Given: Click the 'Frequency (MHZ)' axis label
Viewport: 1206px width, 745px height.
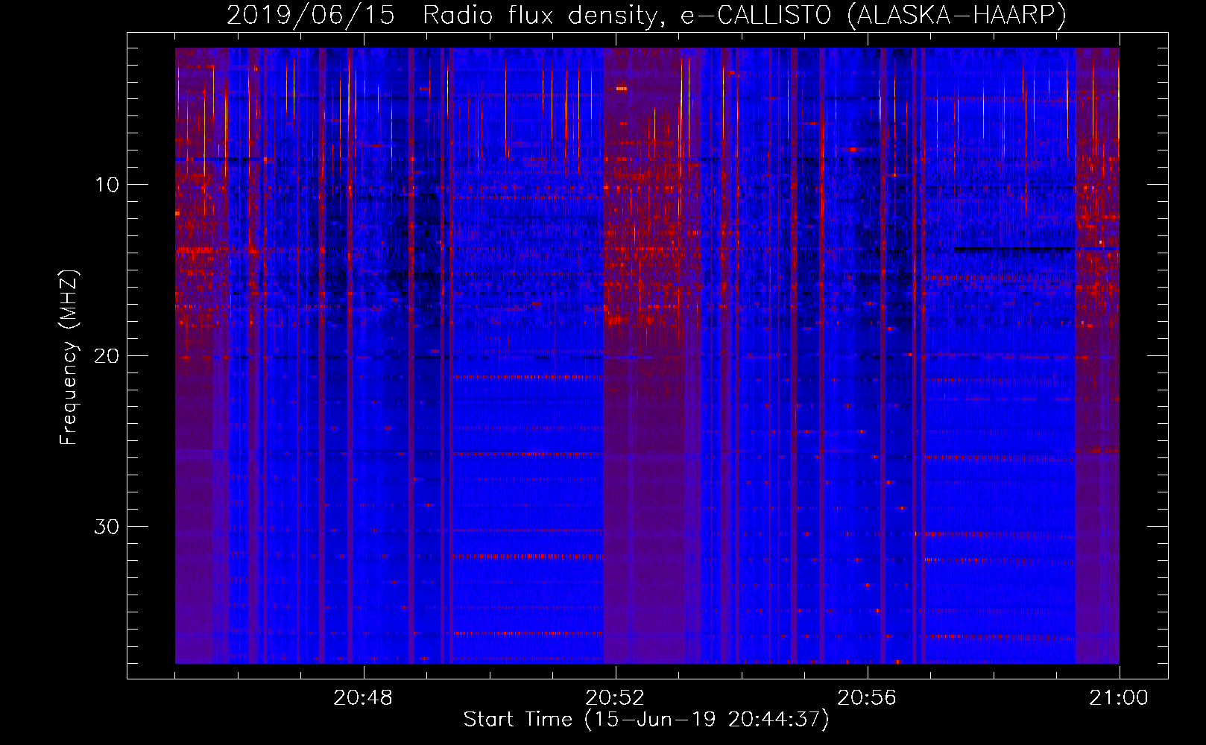Looking at the screenshot, I should 69,357.
